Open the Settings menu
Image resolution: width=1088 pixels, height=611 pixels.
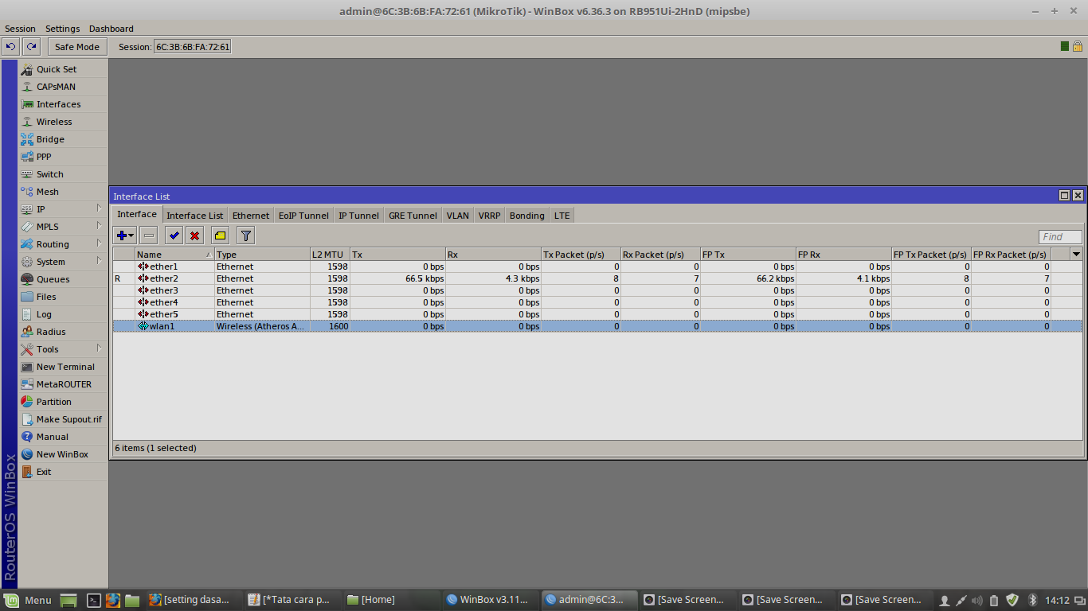(62, 29)
